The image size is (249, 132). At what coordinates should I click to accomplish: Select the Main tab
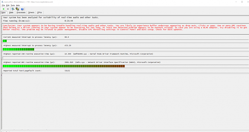(4, 13)
